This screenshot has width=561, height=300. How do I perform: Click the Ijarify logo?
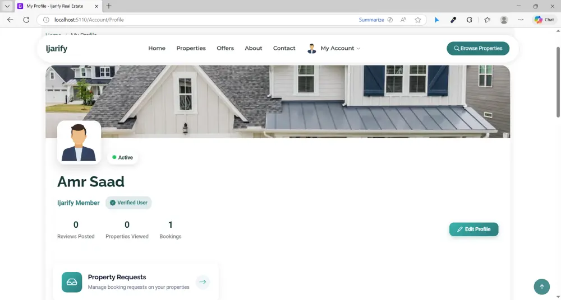tap(57, 49)
